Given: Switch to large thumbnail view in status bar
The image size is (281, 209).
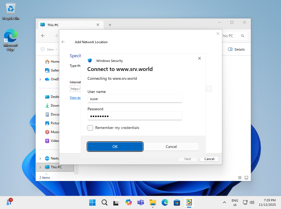Looking at the screenshot, I should point(246,177).
